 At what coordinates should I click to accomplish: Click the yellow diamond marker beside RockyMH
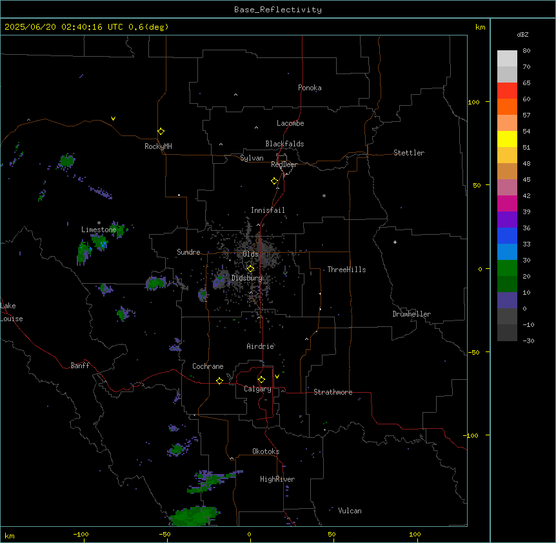point(161,131)
